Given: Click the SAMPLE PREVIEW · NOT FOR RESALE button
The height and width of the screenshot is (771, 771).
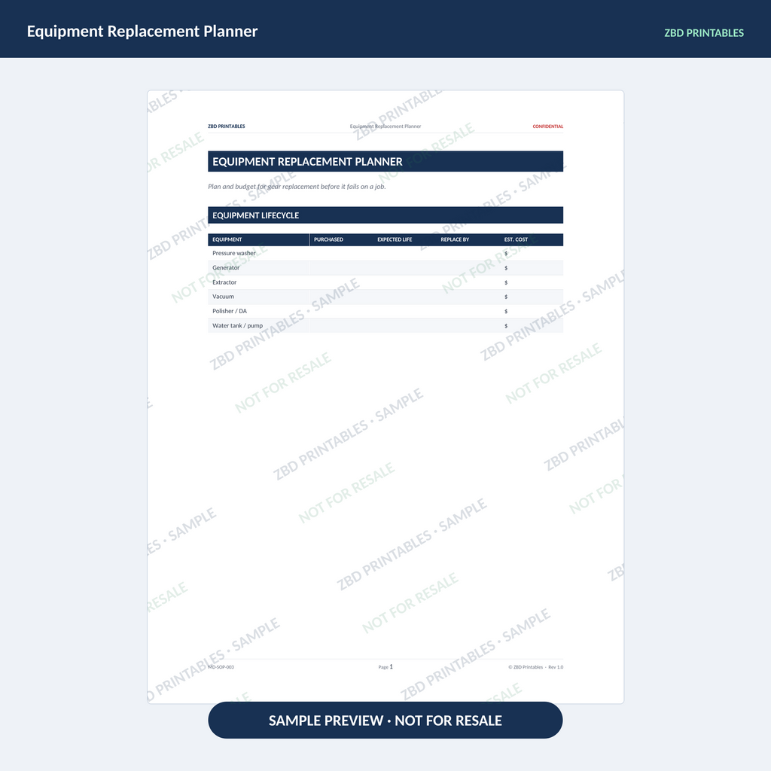Looking at the screenshot, I should [x=385, y=720].
